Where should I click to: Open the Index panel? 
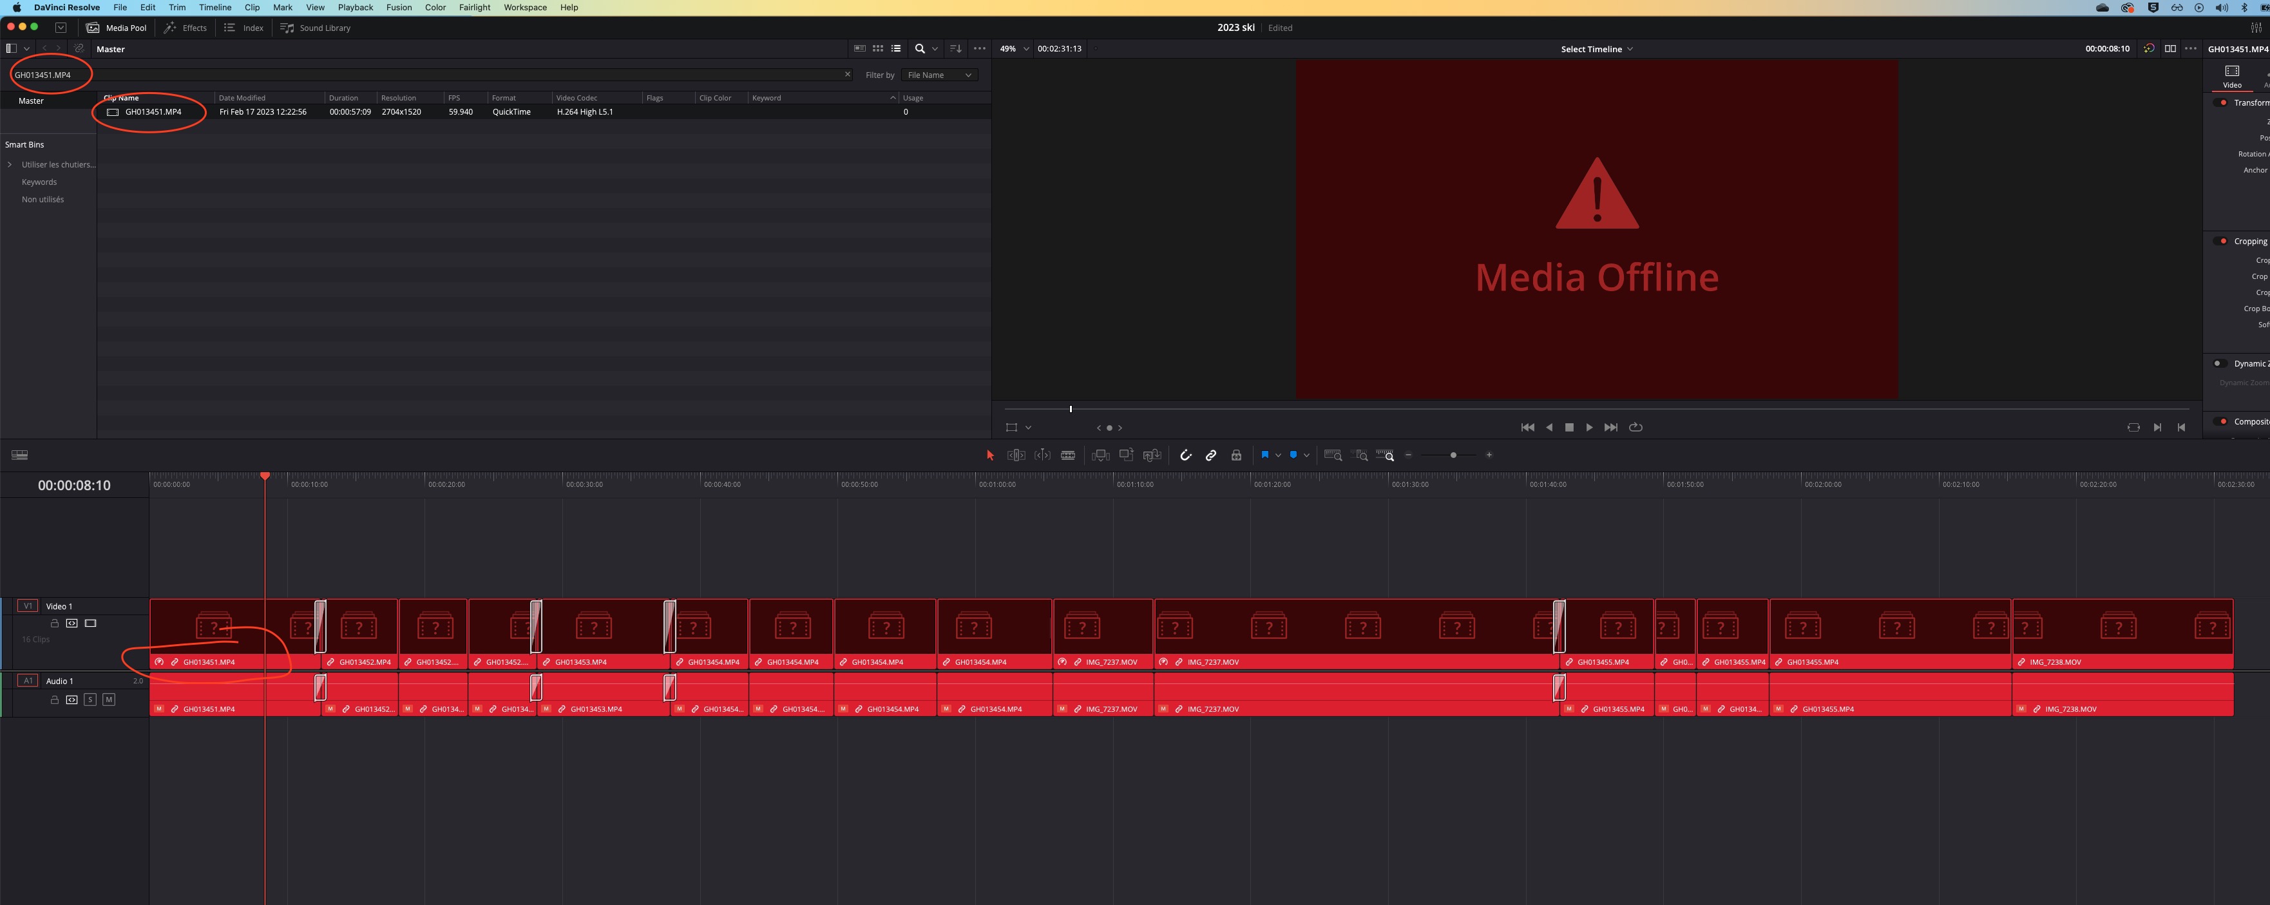(x=243, y=27)
